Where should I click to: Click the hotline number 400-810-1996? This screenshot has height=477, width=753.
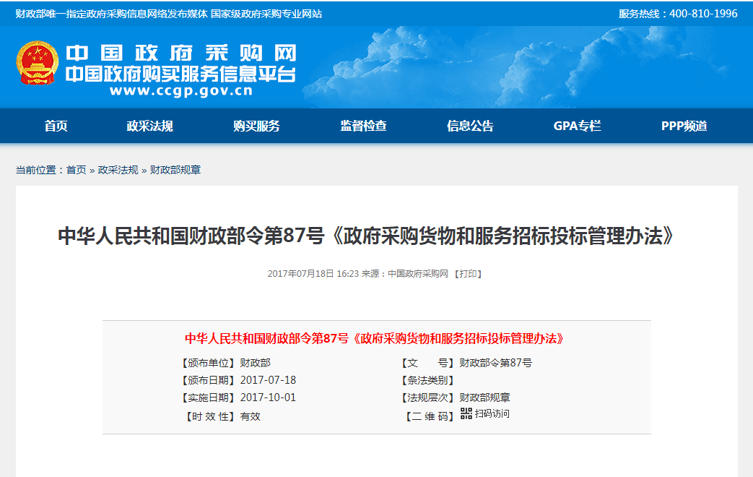(x=703, y=14)
